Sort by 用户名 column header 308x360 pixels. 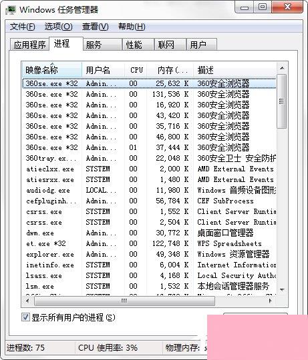pyautogui.click(x=103, y=70)
